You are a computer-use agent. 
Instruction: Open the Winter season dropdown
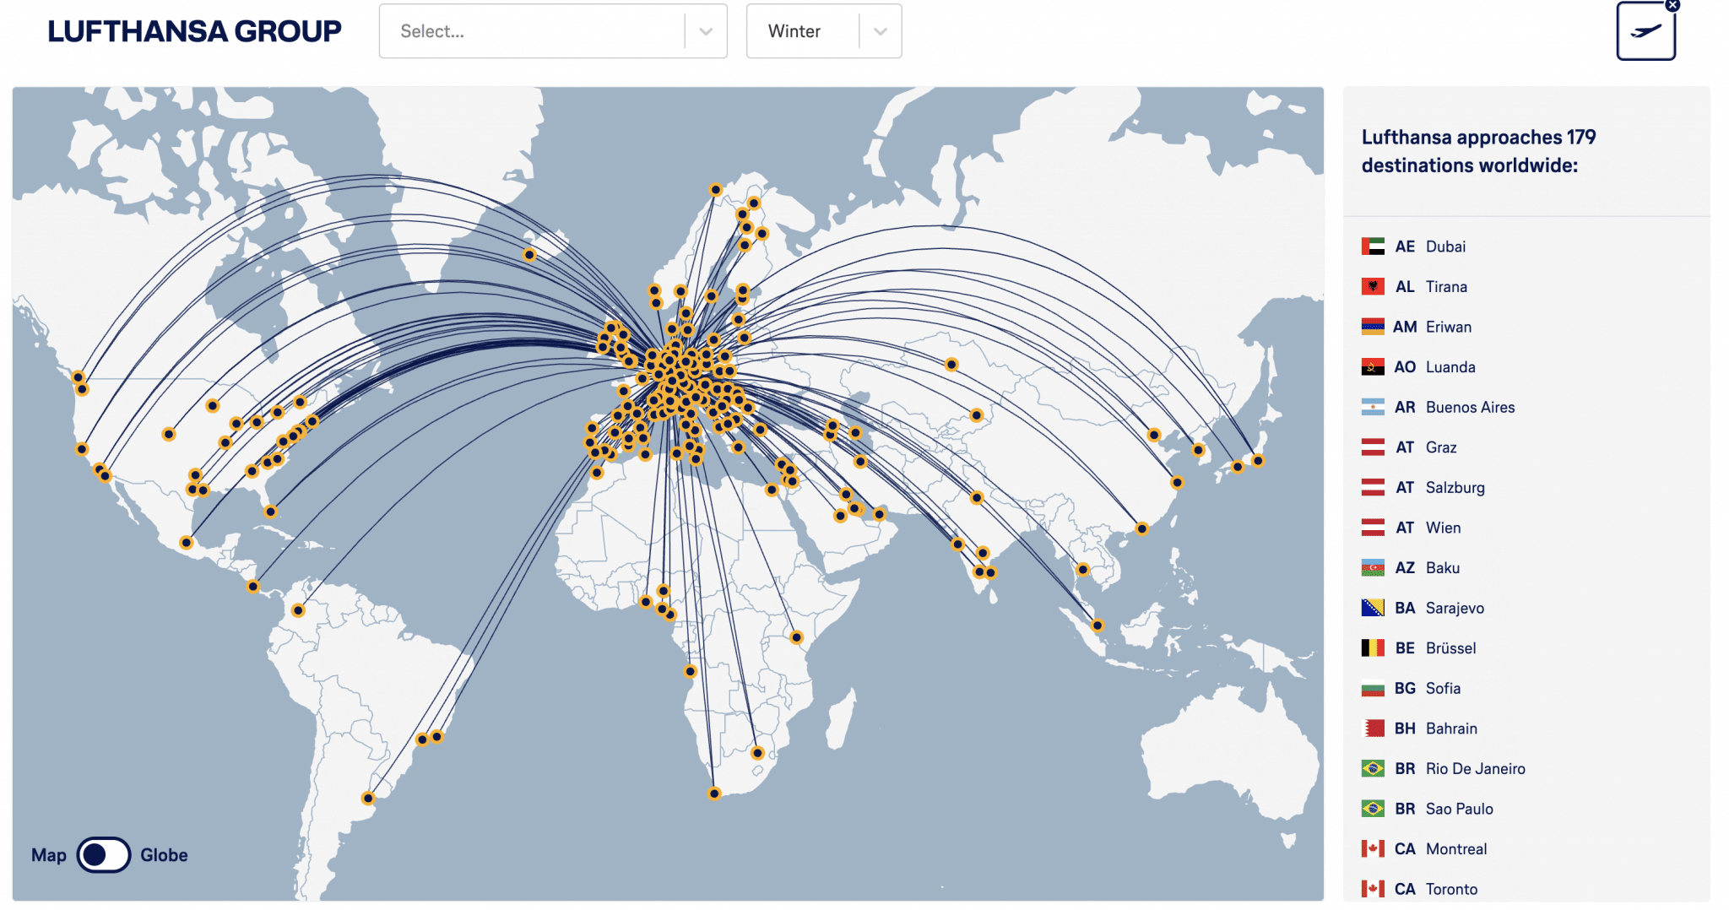(x=823, y=31)
